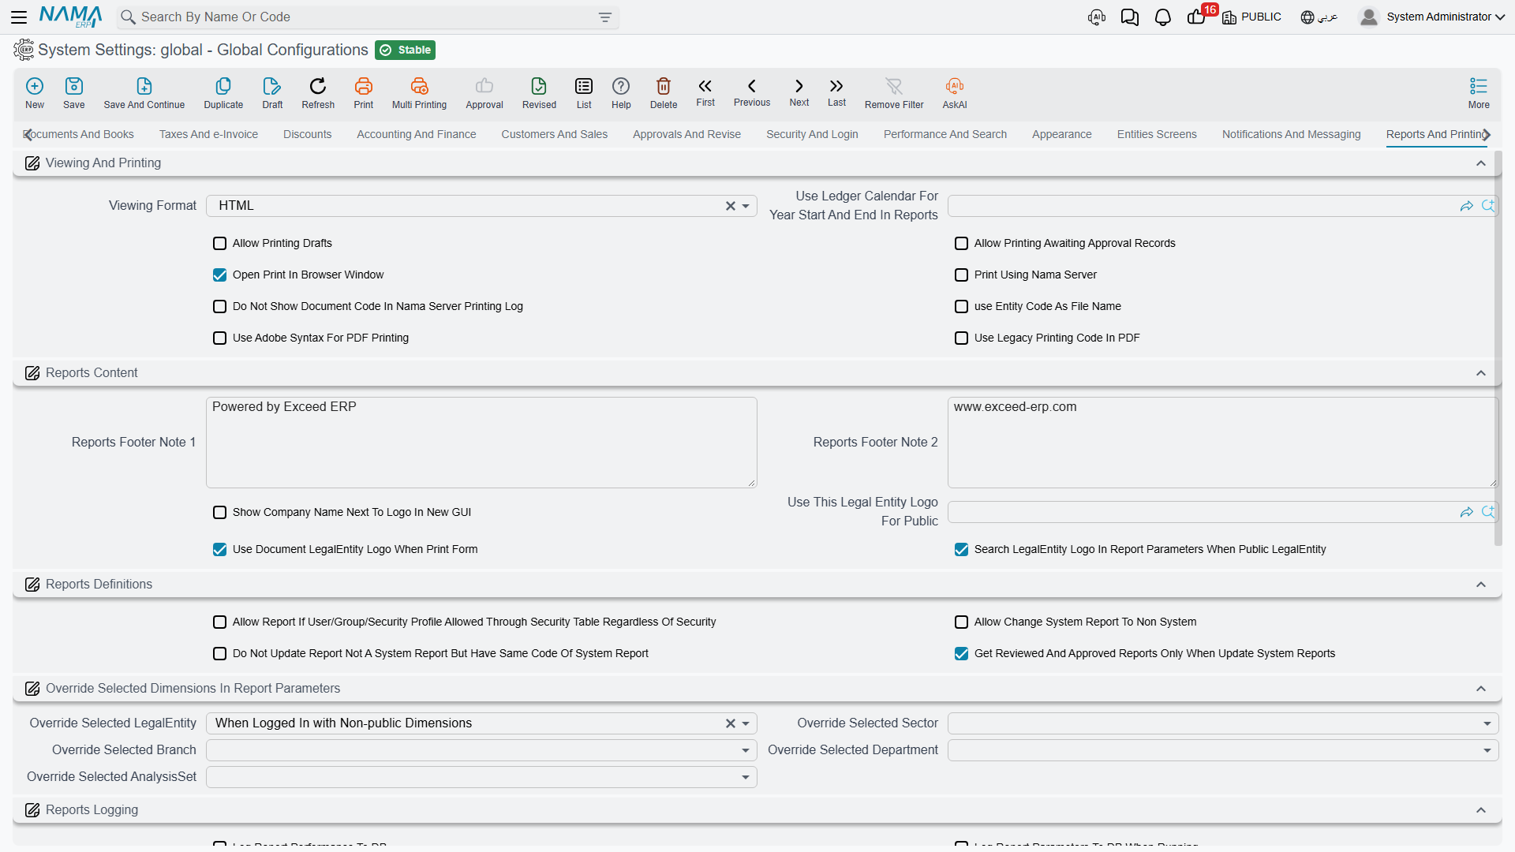The width and height of the screenshot is (1515, 852).
Task: Enable Allow Printing Awaiting Approval Records
Action: (x=962, y=244)
